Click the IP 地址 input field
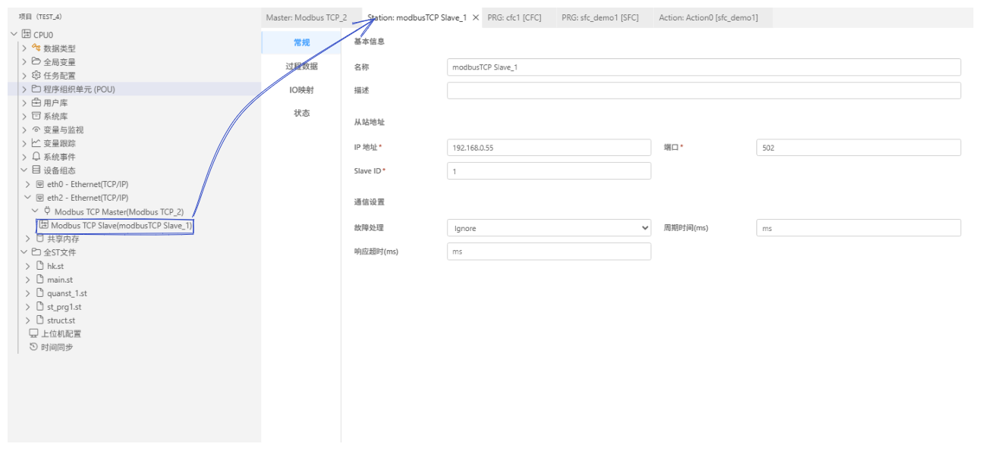 coord(549,148)
